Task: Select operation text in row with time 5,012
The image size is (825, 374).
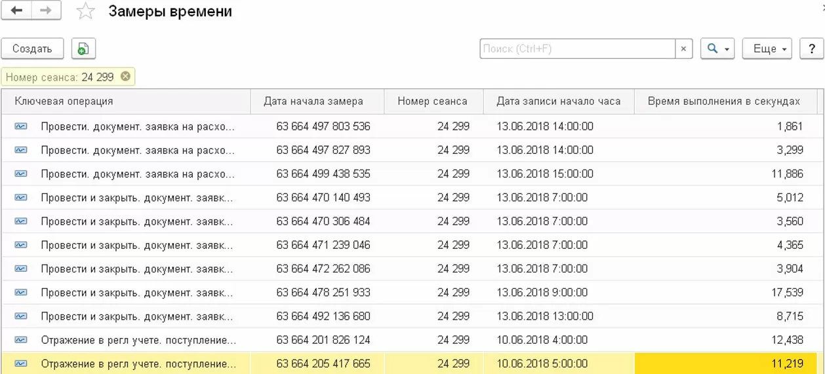Action: [x=137, y=197]
